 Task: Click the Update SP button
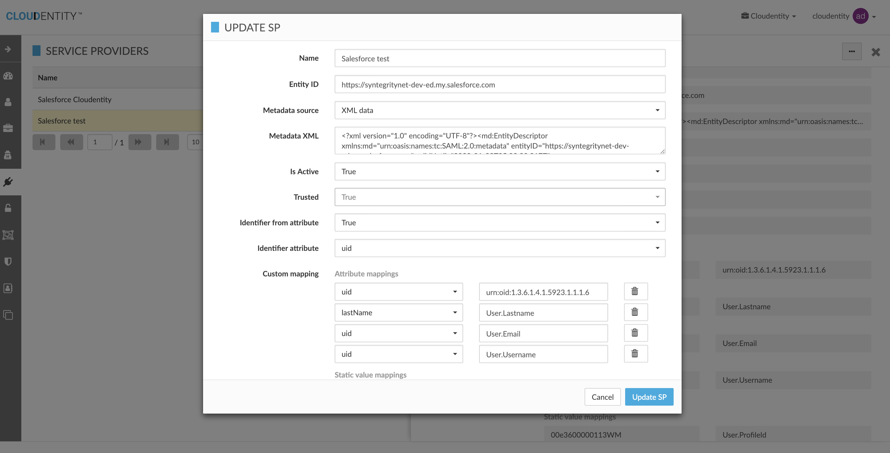click(x=649, y=397)
